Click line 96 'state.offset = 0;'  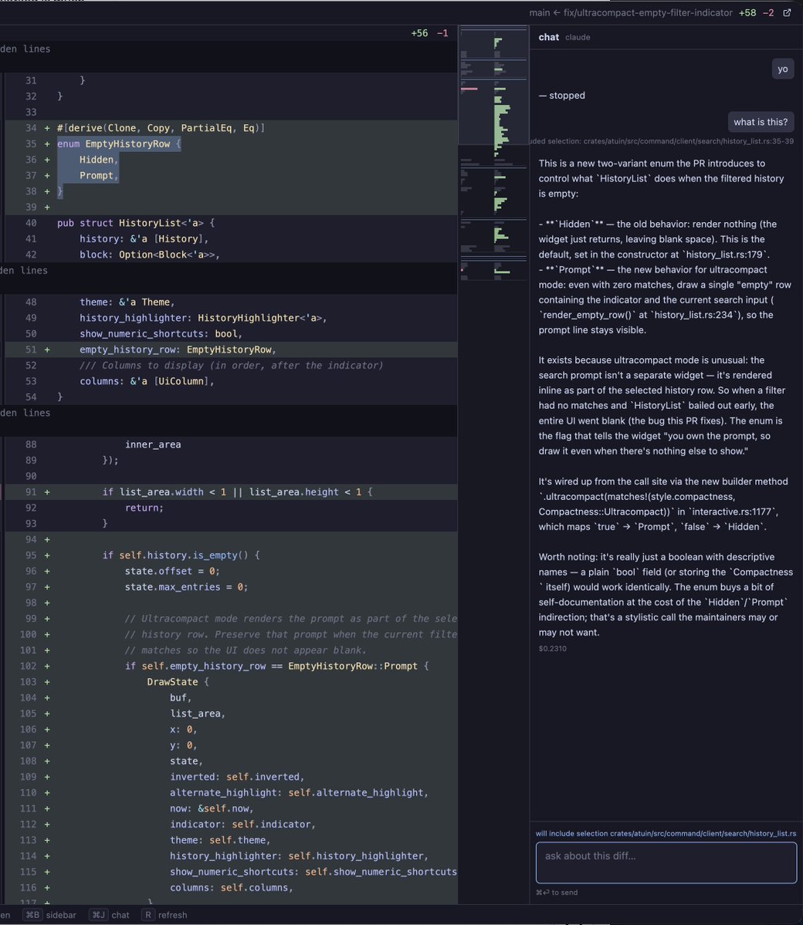pos(172,572)
